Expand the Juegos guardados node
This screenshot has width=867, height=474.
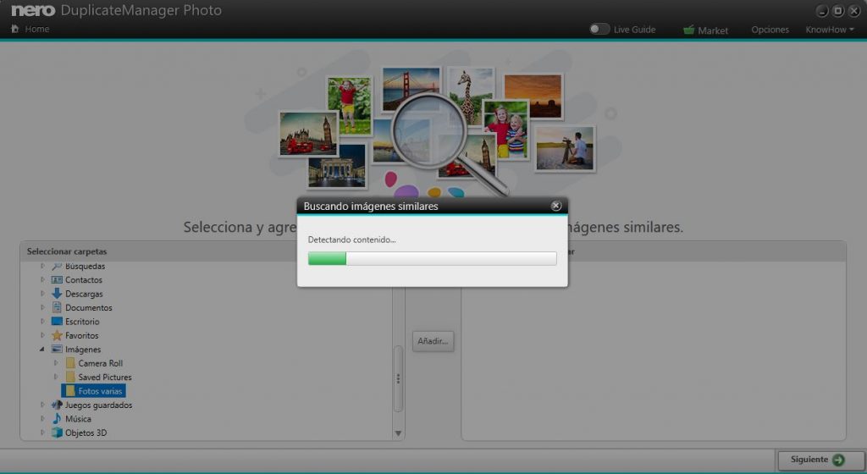click(42, 405)
